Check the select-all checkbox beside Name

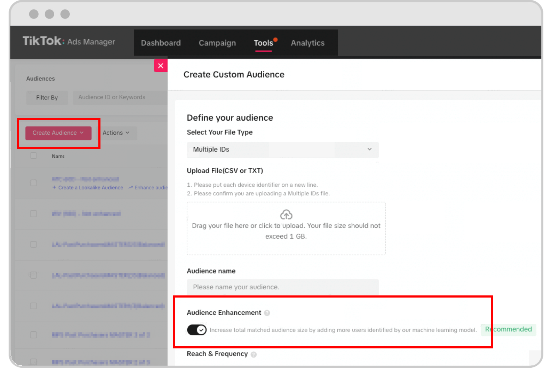[33, 156]
